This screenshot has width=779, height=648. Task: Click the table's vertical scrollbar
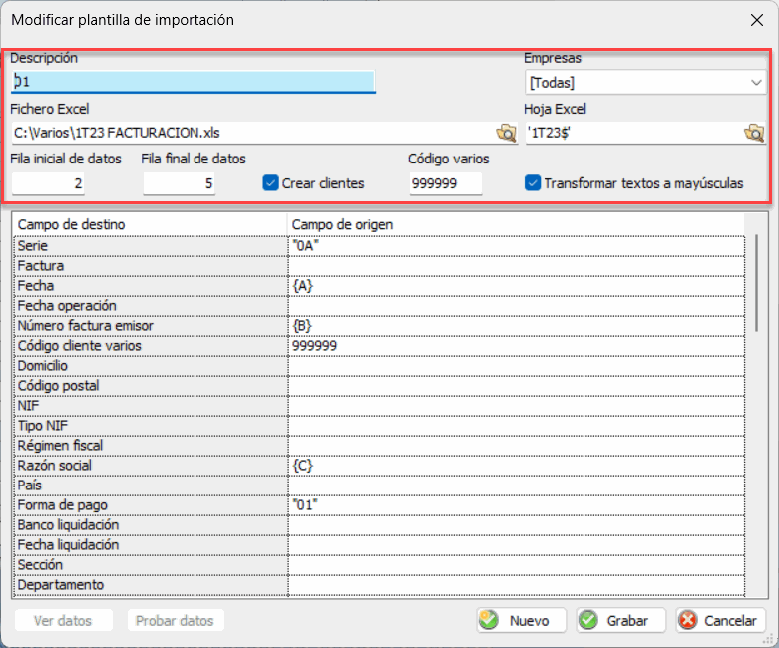coord(757,283)
